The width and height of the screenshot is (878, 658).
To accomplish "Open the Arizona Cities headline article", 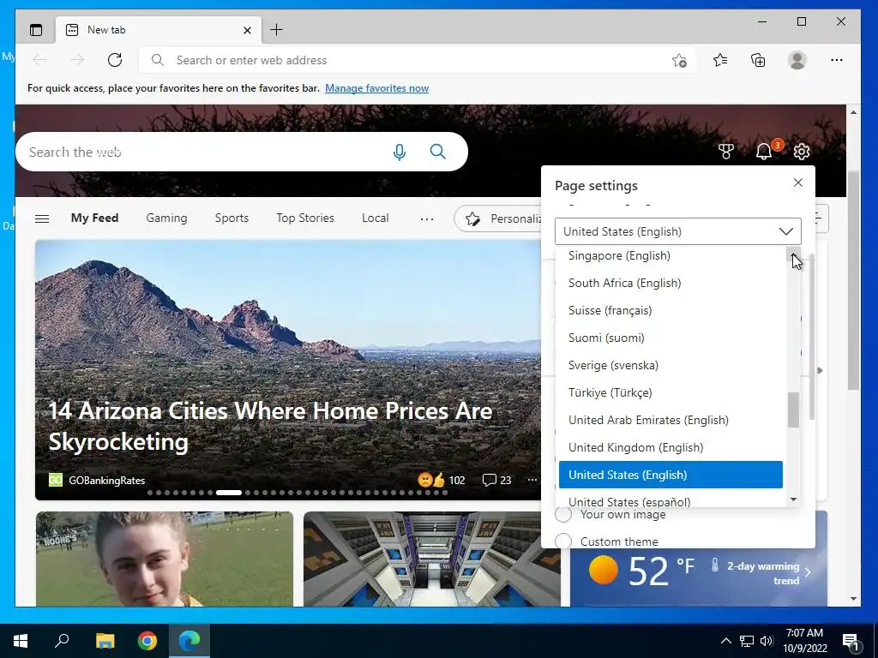I will 270,427.
